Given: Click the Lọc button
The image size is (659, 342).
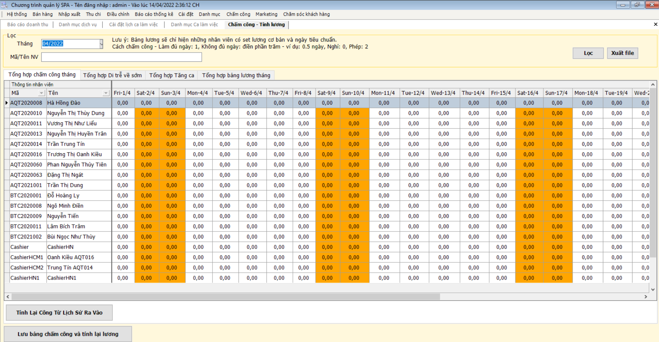Looking at the screenshot, I should (588, 53).
